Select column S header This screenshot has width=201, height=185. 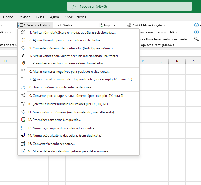pos(194,61)
